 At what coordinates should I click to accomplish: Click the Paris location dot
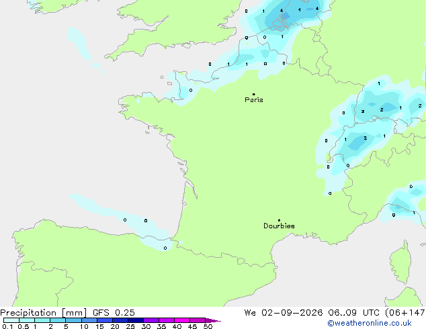pyautogui.click(x=254, y=94)
